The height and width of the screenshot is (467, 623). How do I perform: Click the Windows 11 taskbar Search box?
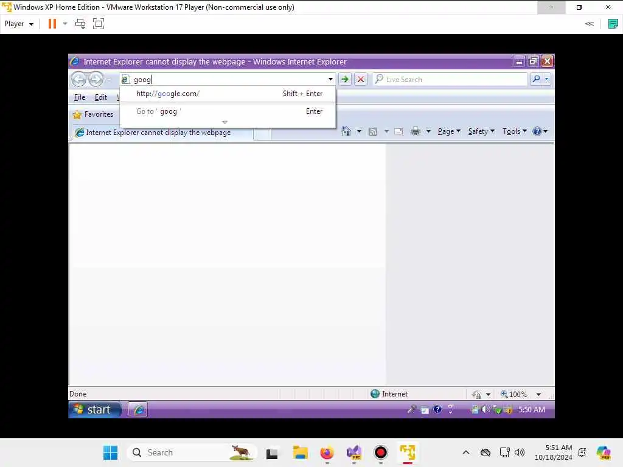pyautogui.click(x=192, y=452)
